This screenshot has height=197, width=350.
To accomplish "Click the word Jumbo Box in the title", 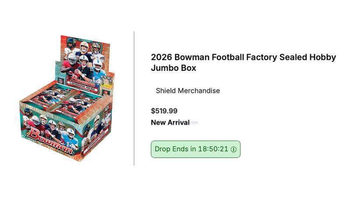I will [x=173, y=68].
